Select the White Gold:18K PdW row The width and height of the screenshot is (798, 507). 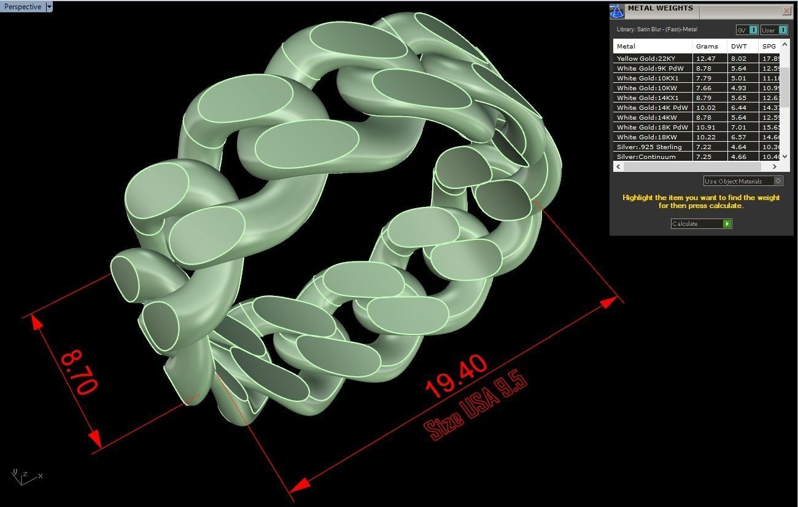click(697, 127)
